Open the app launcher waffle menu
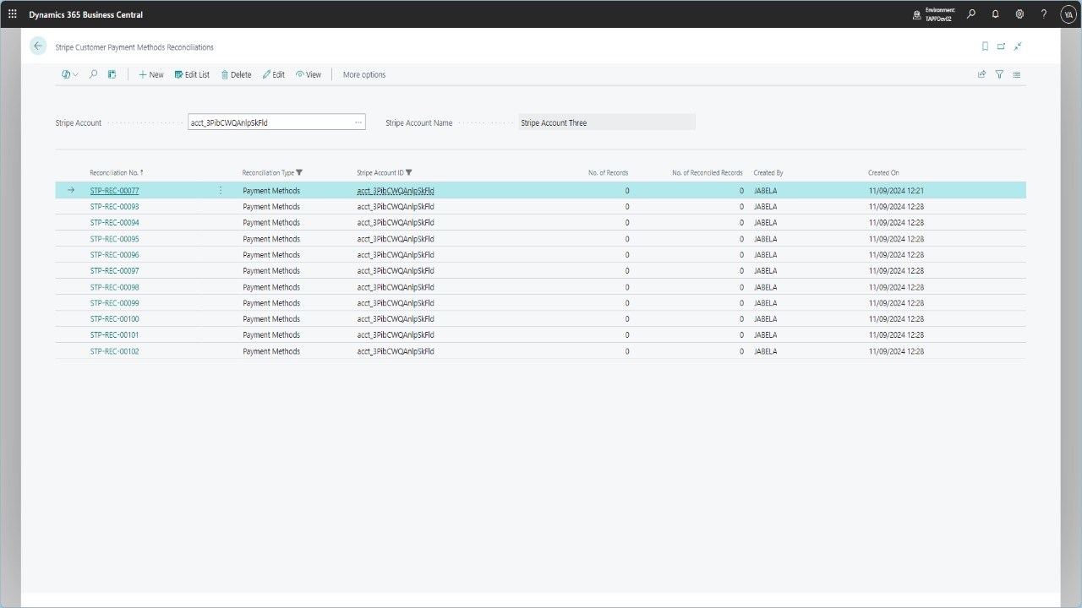The width and height of the screenshot is (1082, 608). click(x=12, y=14)
